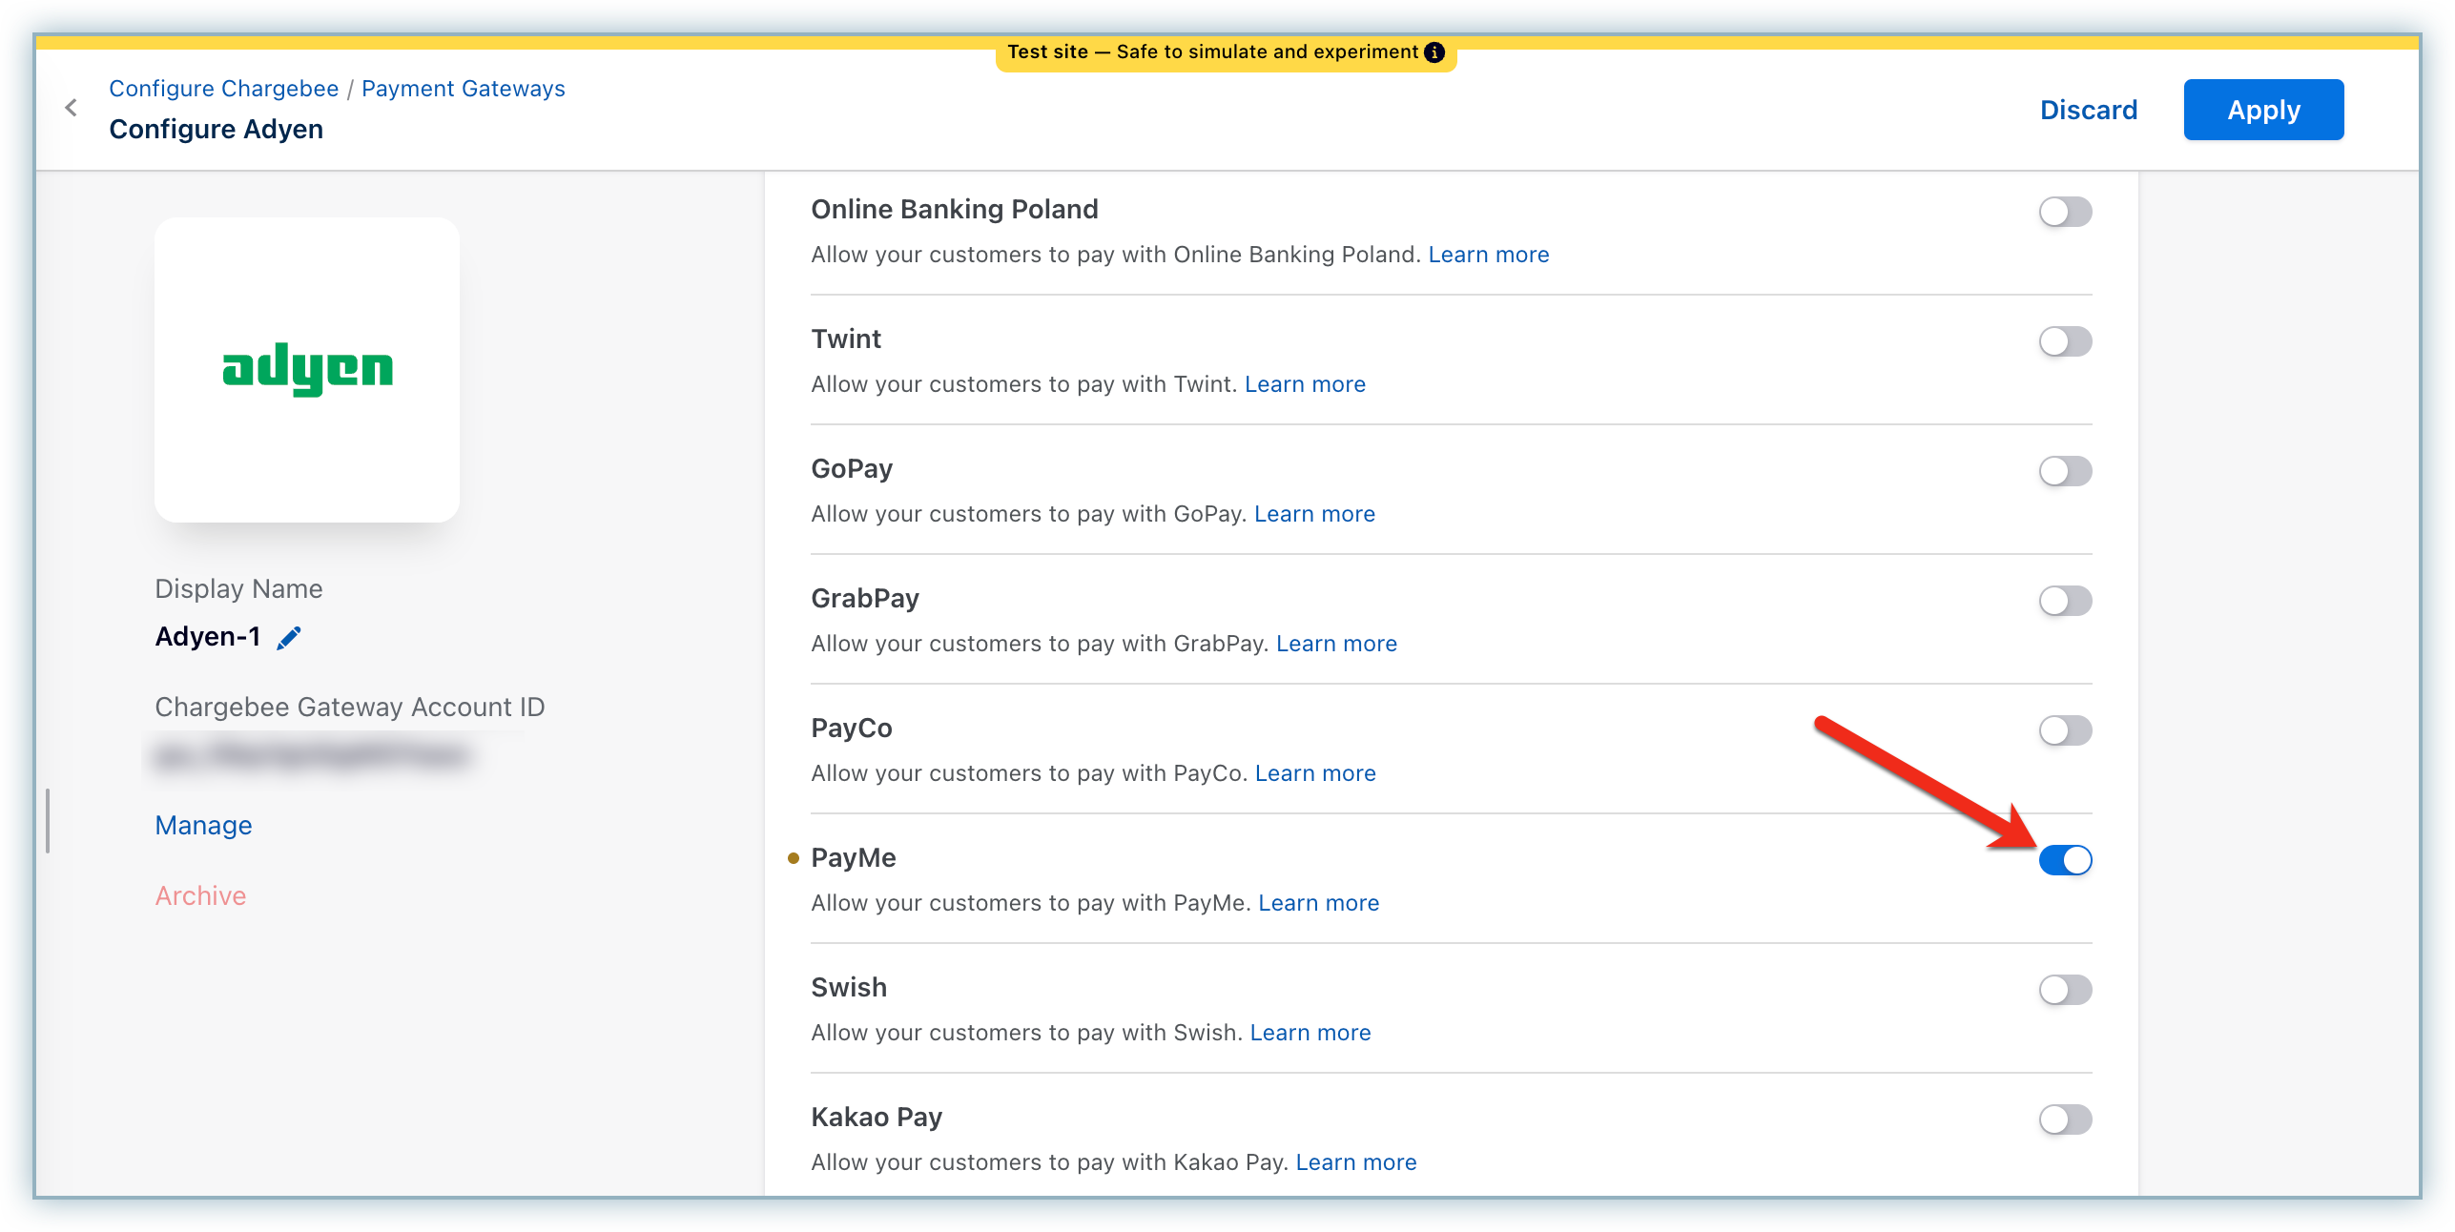The width and height of the screenshot is (2455, 1232).
Task: Click the unsaved-change dot beside PayMe
Action: [x=793, y=859]
